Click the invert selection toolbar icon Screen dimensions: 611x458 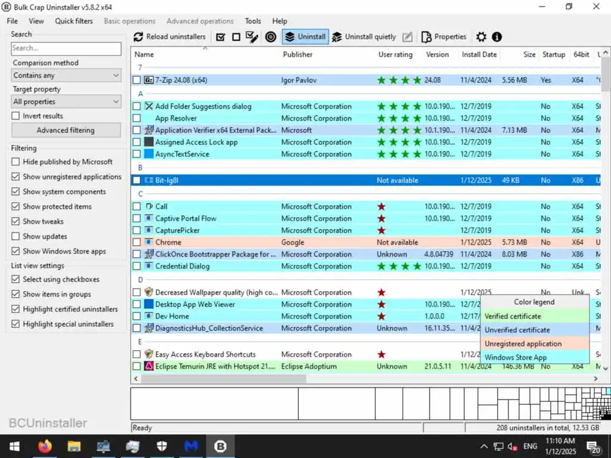(252, 37)
